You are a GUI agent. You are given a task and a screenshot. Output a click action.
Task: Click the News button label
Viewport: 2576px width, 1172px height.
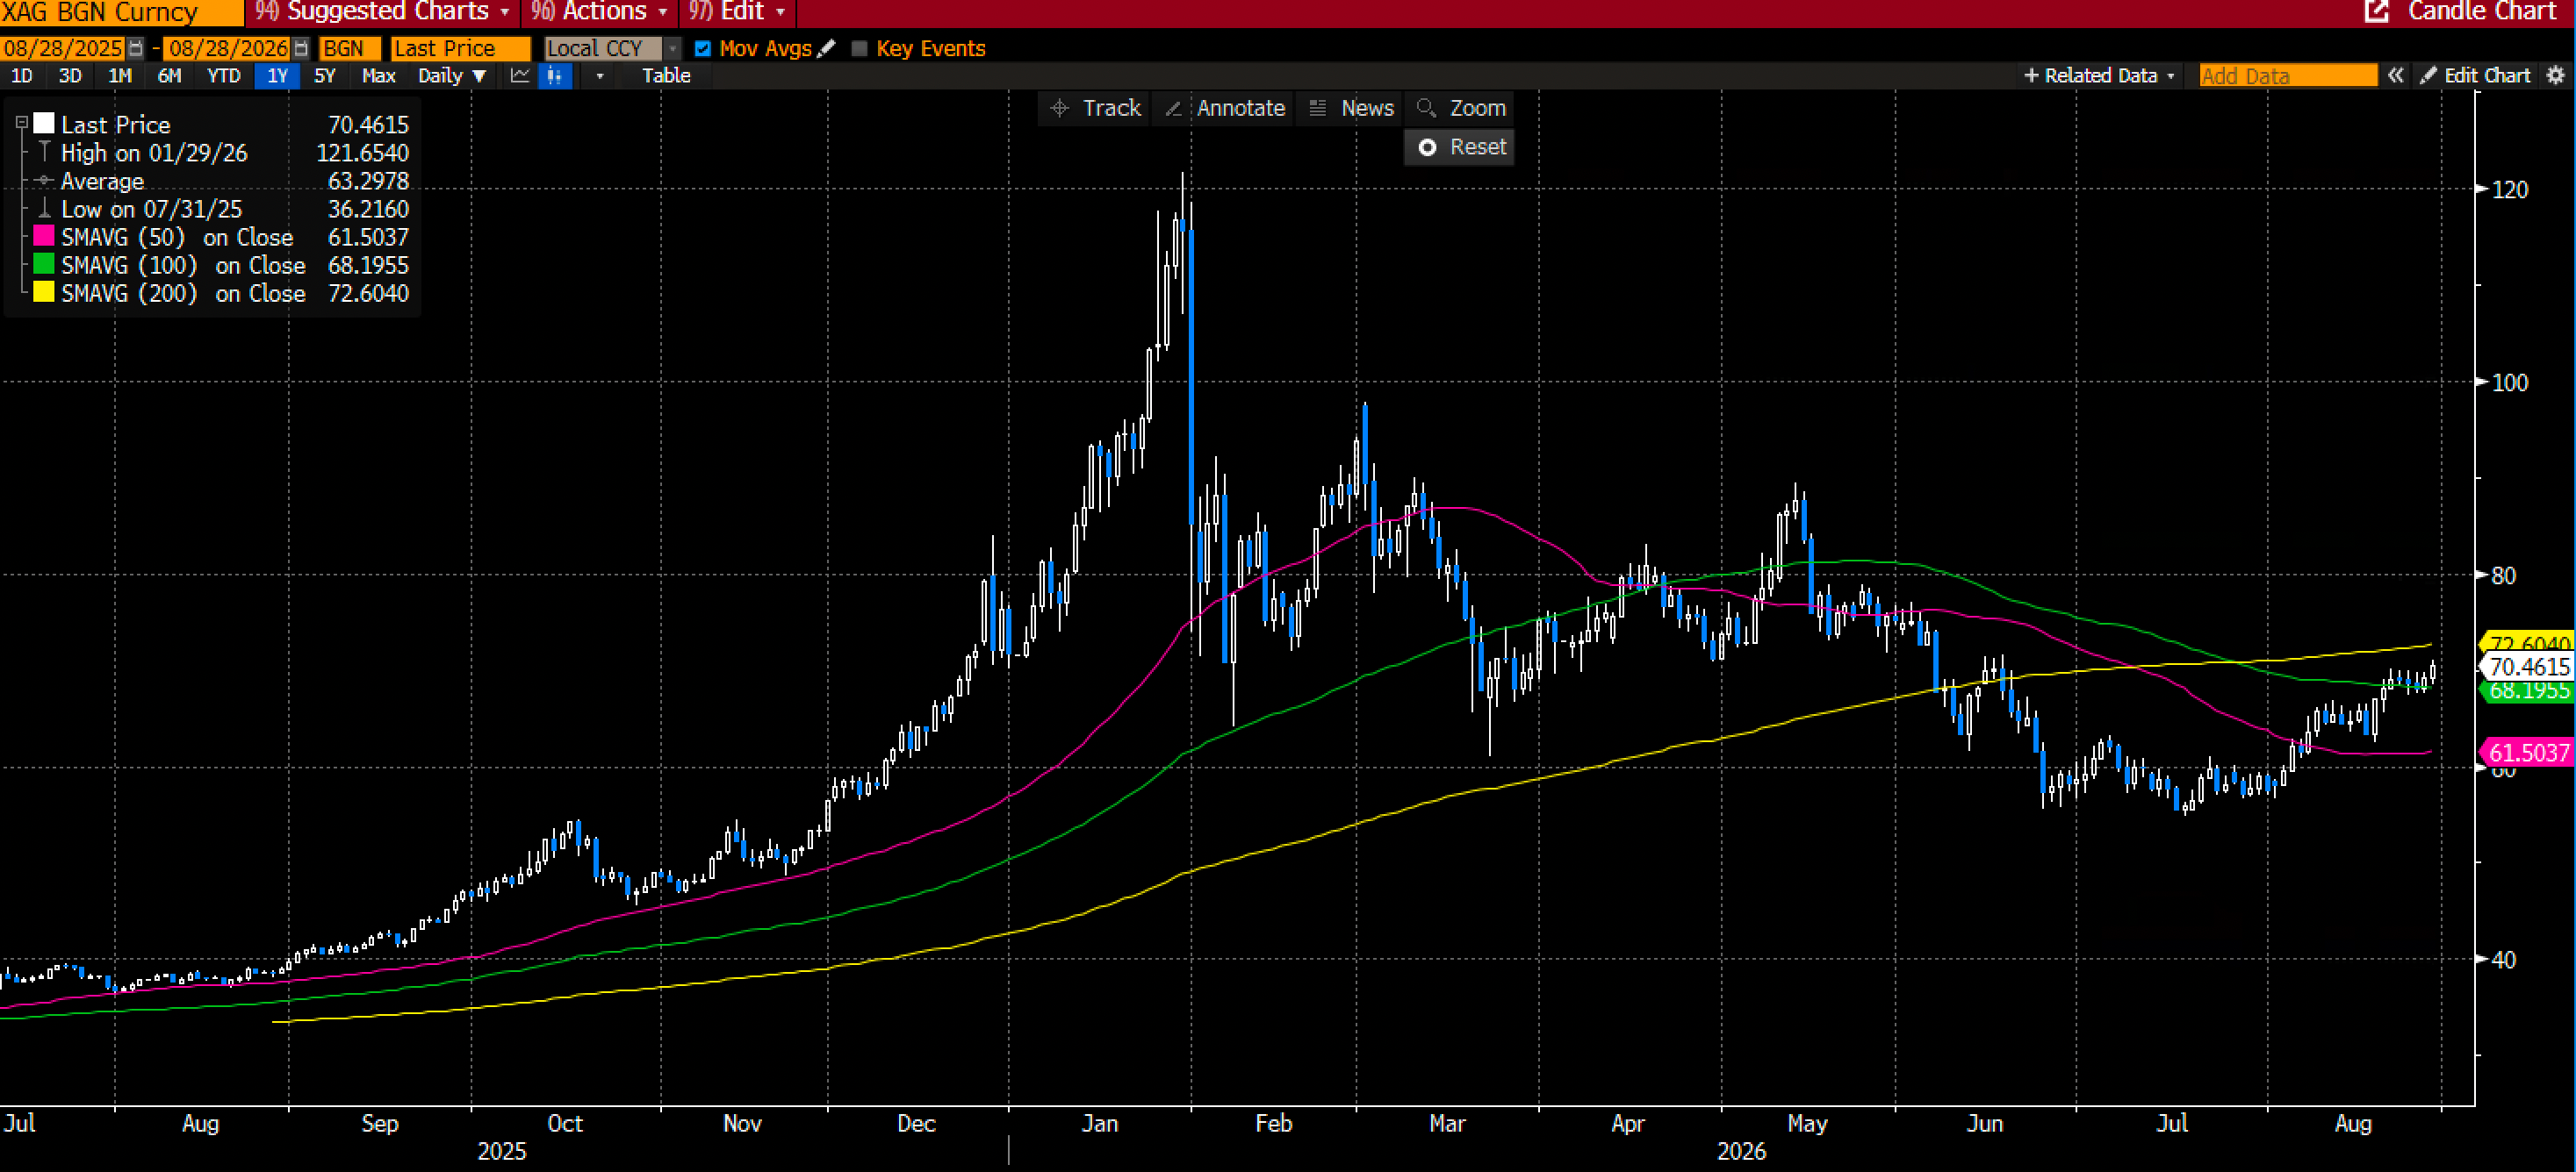pos(1367,108)
